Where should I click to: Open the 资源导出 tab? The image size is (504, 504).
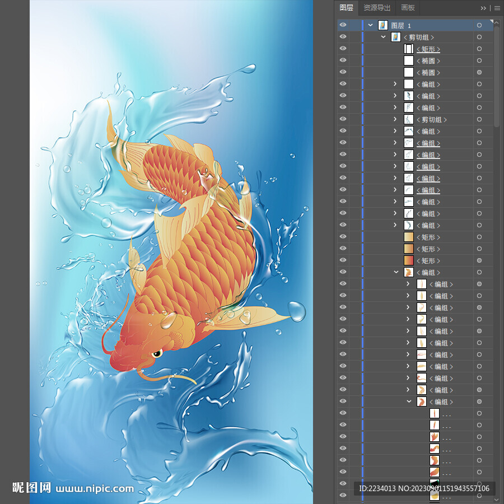377,8
